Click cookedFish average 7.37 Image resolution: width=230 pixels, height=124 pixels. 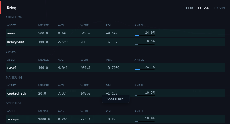click(x=62, y=93)
